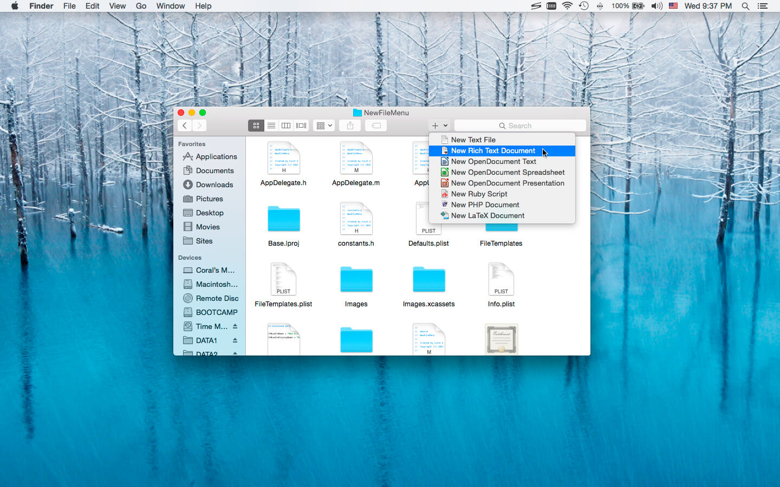The width and height of the screenshot is (780, 487).
Task: Open Sites in the sidebar
Action: pyautogui.click(x=210, y=241)
